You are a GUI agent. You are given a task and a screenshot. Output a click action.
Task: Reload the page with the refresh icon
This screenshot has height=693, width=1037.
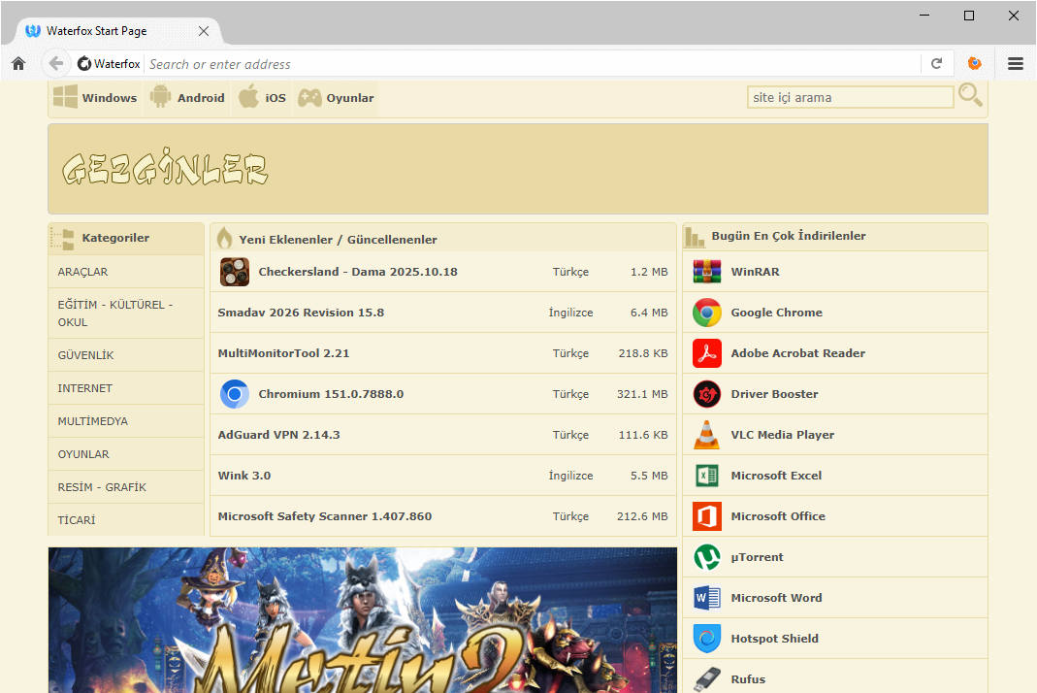coord(936,63)
